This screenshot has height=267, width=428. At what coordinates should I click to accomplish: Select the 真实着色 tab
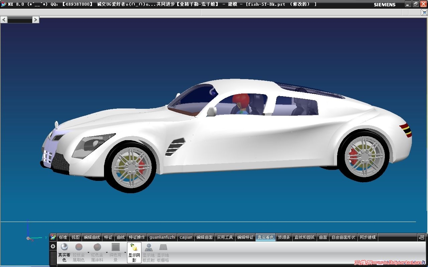coord(265,237)
